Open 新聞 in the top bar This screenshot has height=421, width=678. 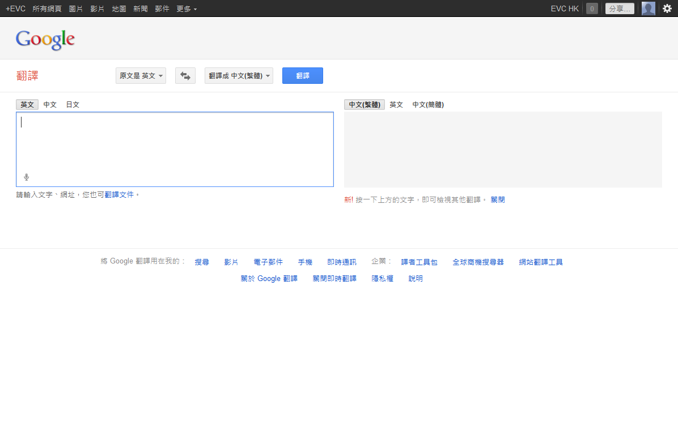pyautogui.click(x=141, y=8)
